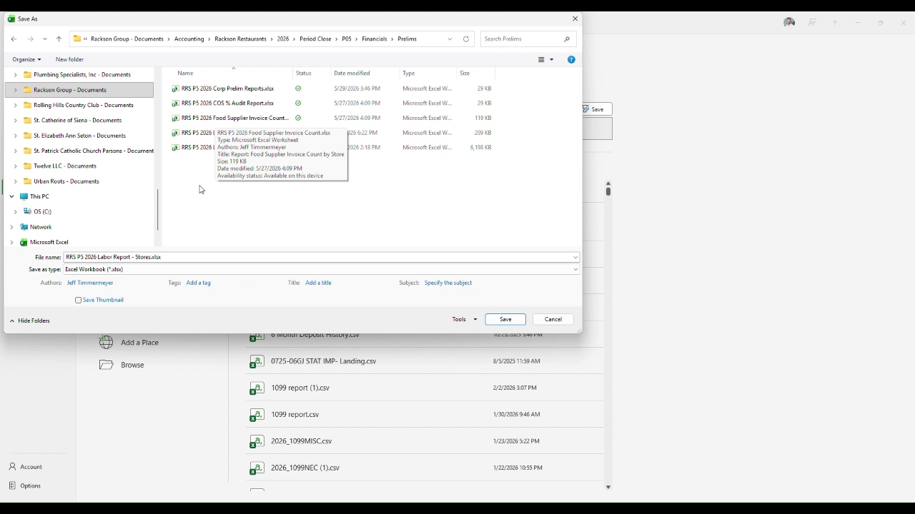The width and height of the screenshot is (915, 514).
Task: Click Add a tag
Action: click(198, 283)
